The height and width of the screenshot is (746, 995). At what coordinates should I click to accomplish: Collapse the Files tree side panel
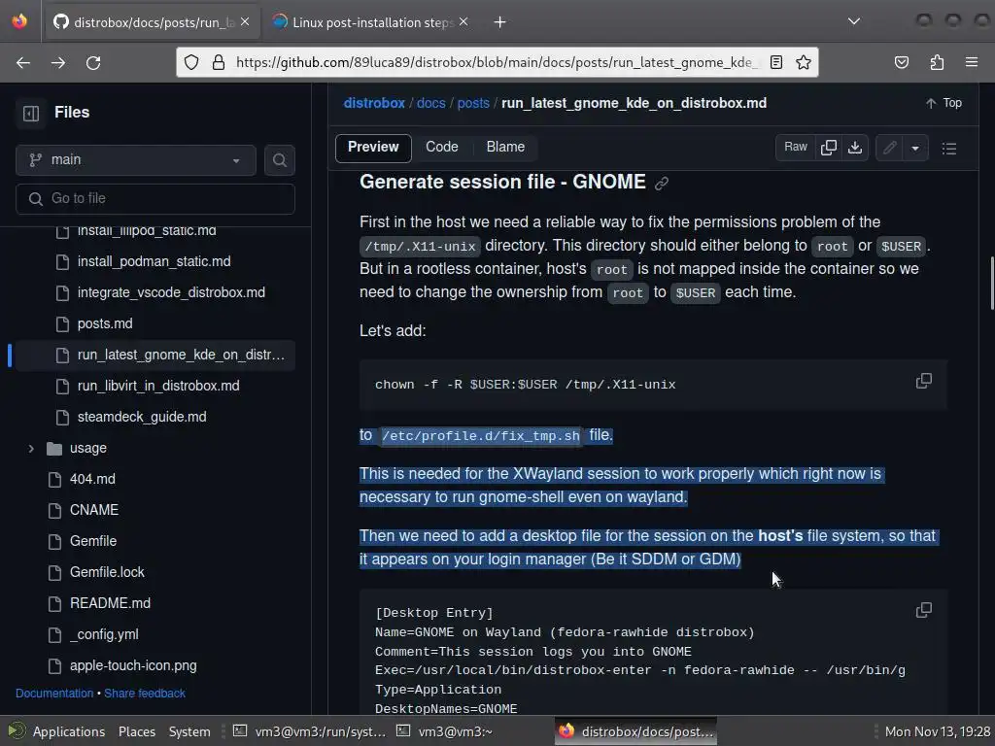coord(31,113)
